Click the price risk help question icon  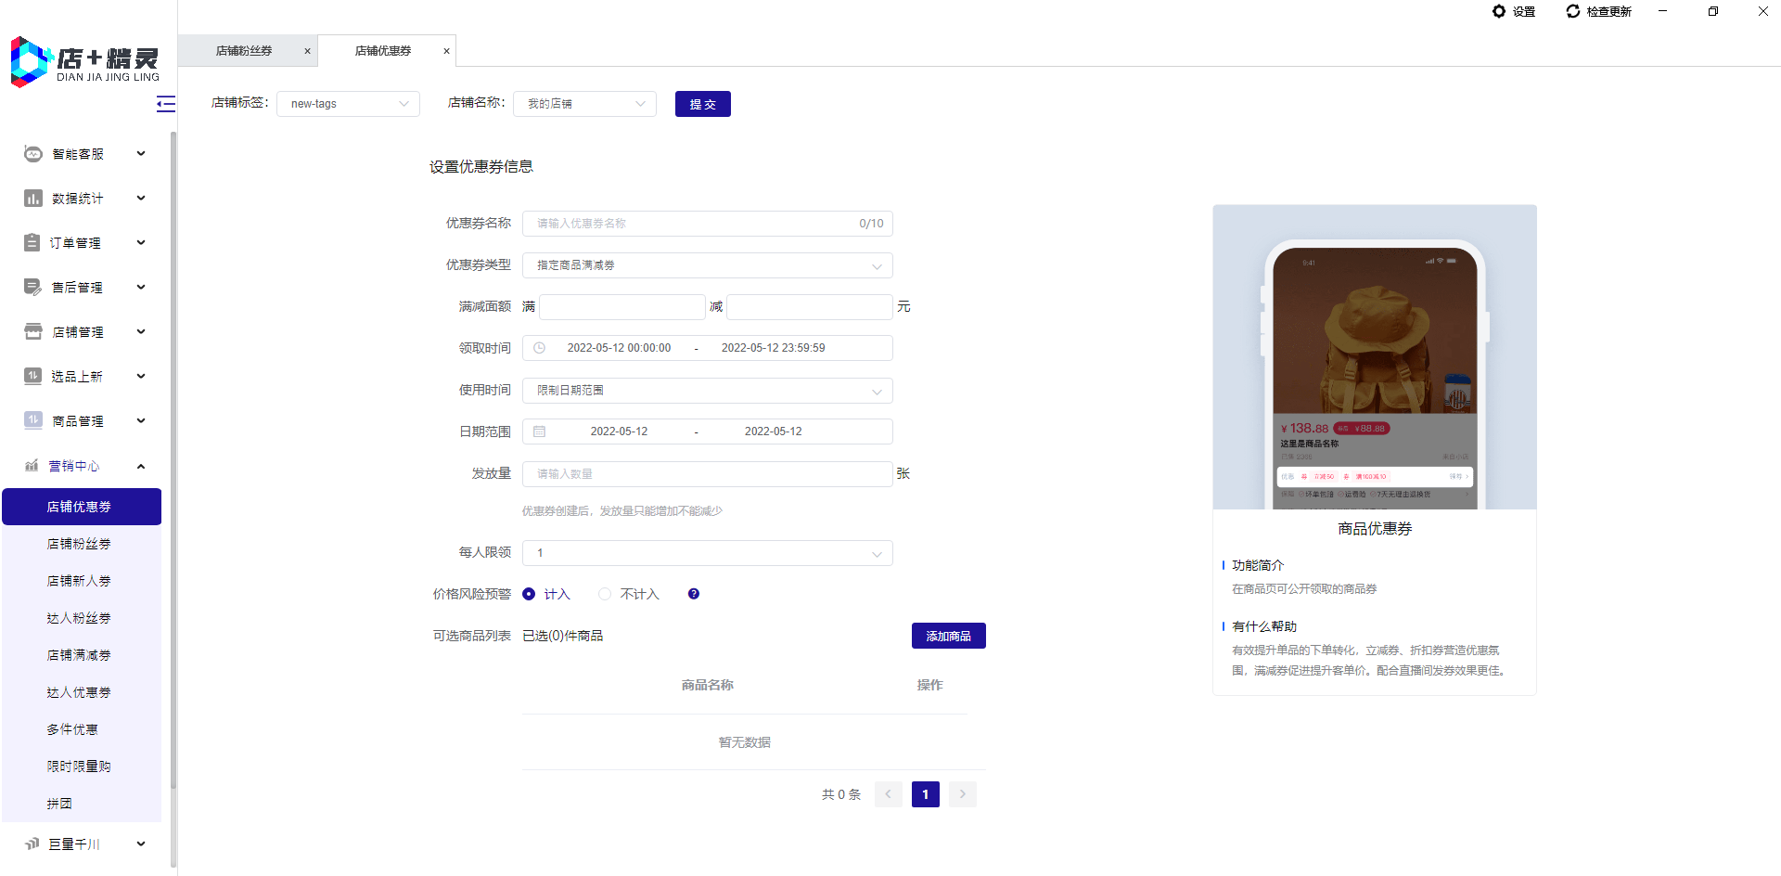(694, 594)
